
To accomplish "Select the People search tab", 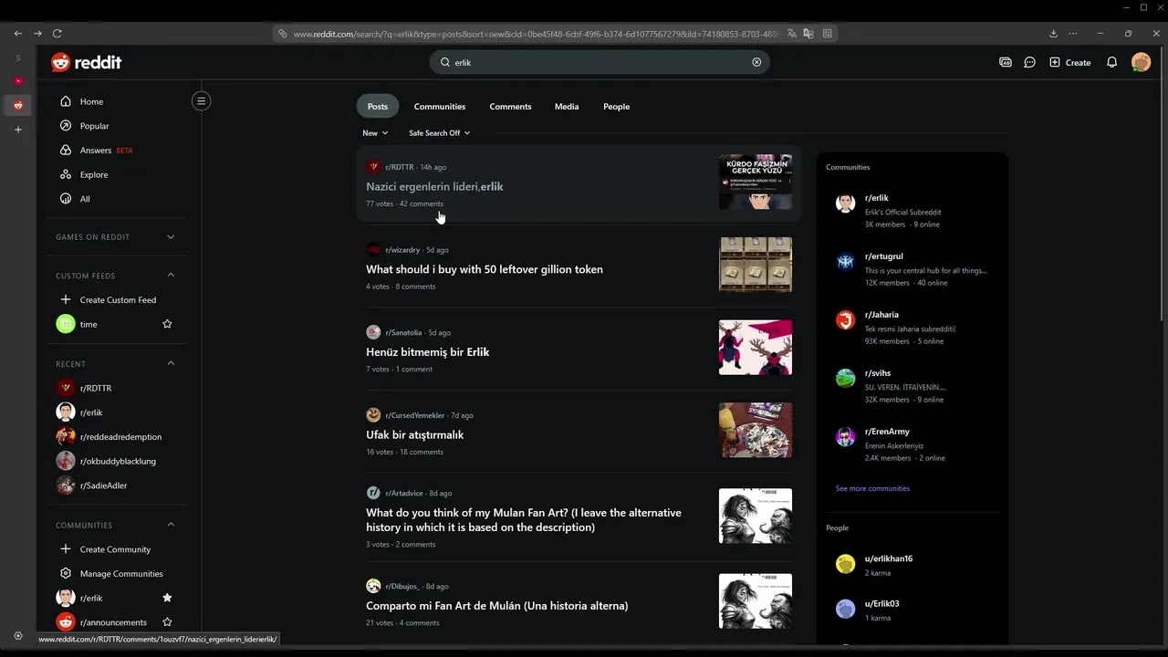I will pos(616,107).
